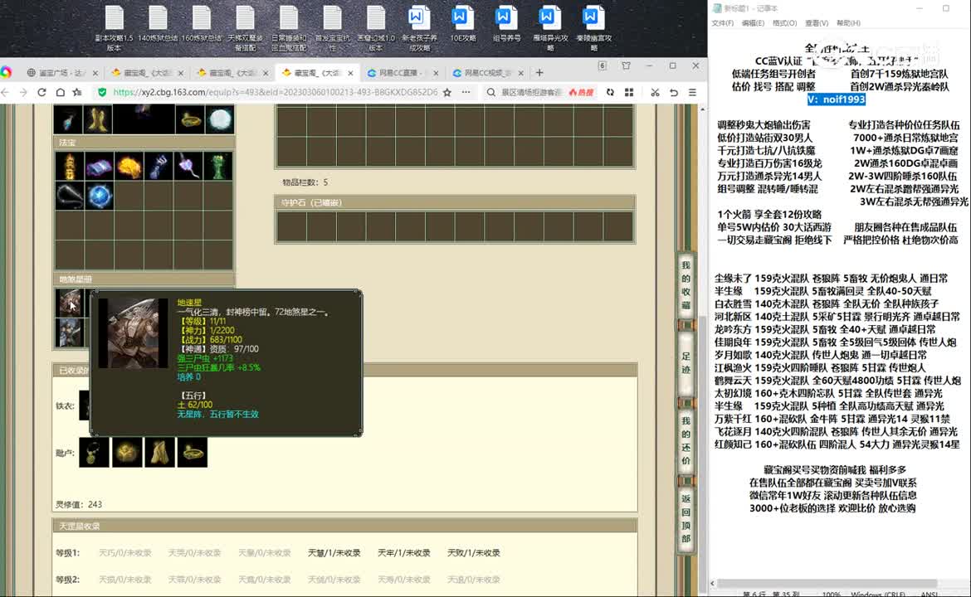The width and height of the screenshot is (971, 597).
Task: Open the 160炼狱总结 desktop file
Action: coord(202,25)
